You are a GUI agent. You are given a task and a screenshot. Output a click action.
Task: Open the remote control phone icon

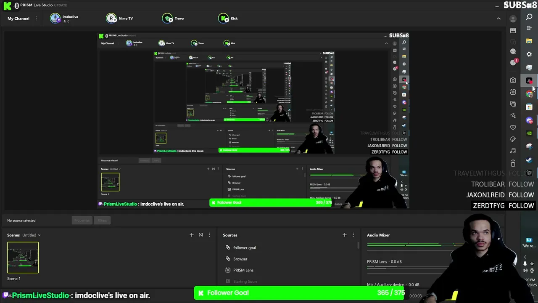[x=513, y=163]
